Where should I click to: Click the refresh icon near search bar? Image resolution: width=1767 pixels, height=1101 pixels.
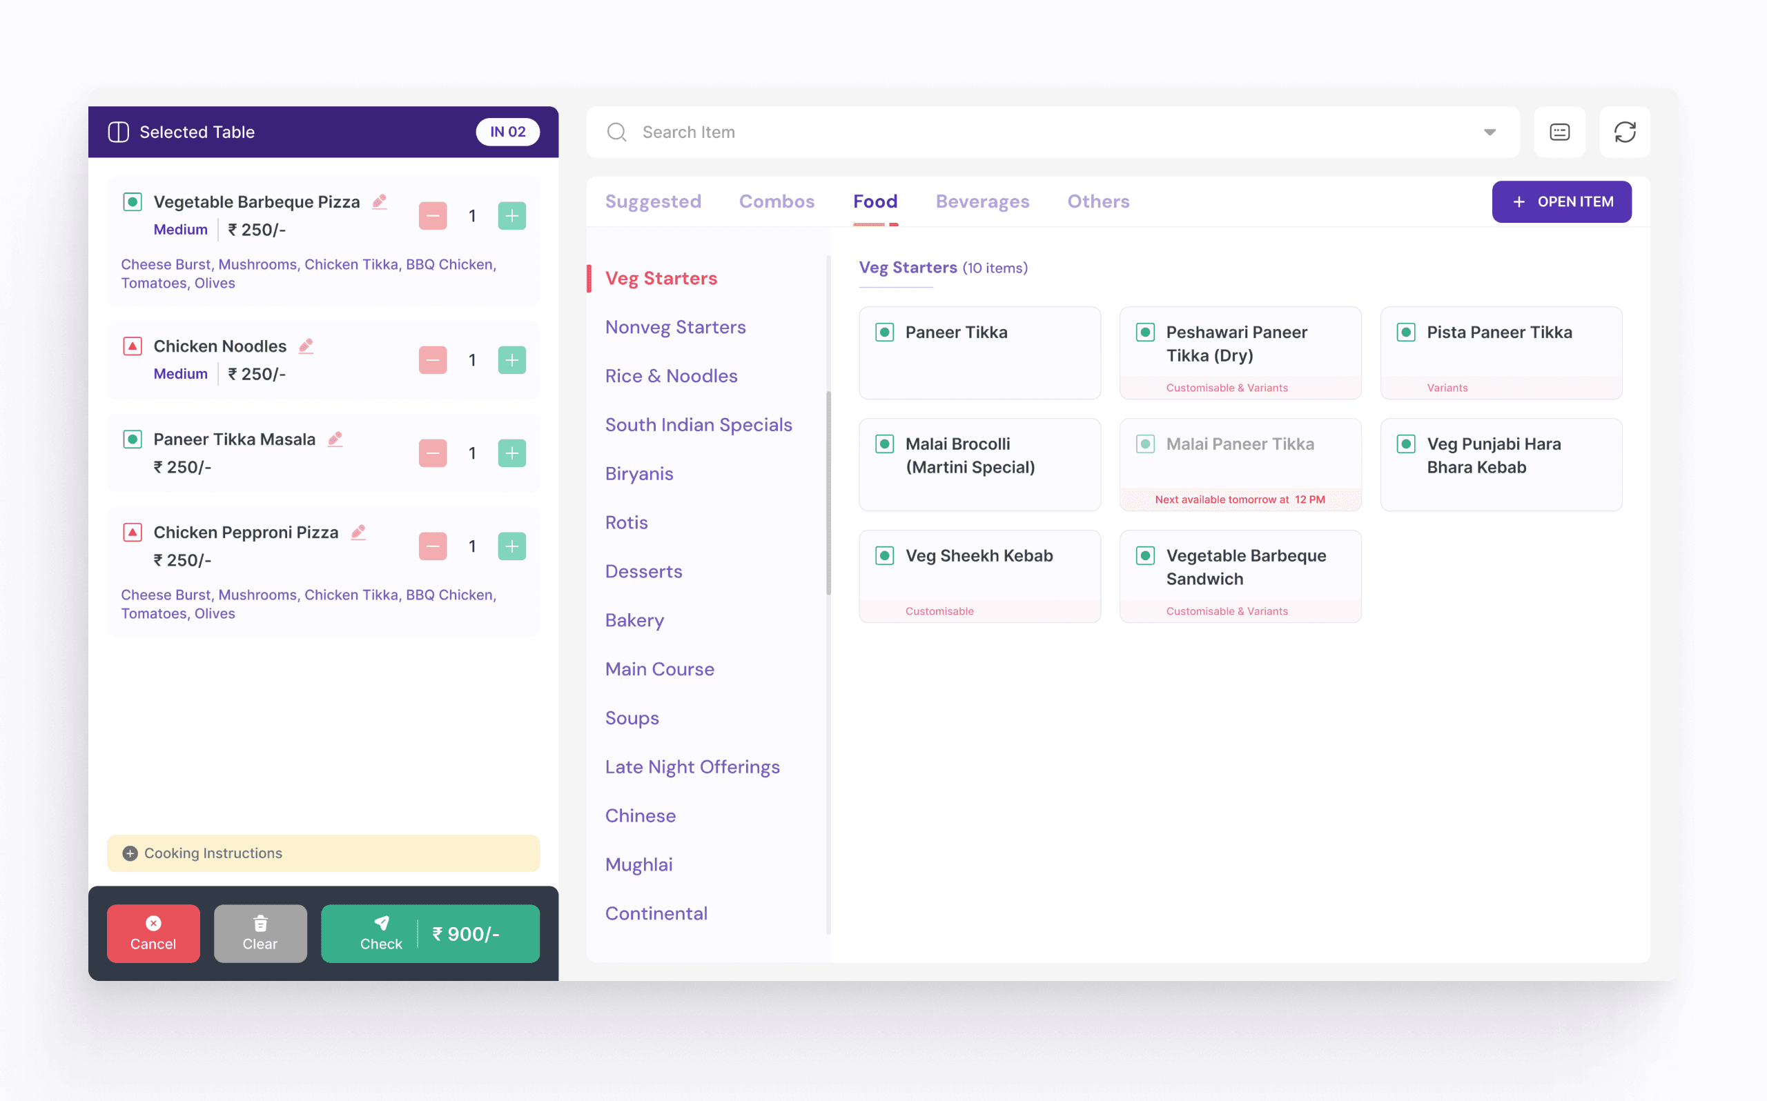pos(1624,132)
